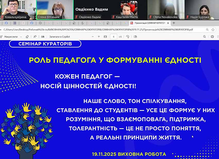Toggle the two-page view icon
The width and height of the screenshot is (219, 159).
tap(135, 37)
